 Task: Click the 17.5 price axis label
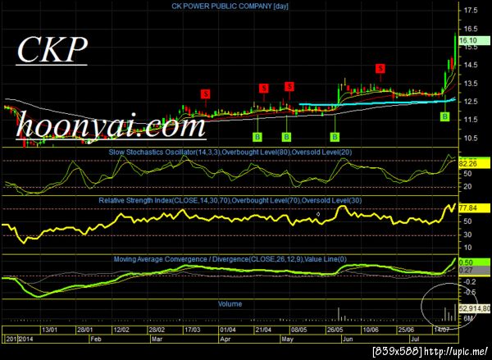471,11
